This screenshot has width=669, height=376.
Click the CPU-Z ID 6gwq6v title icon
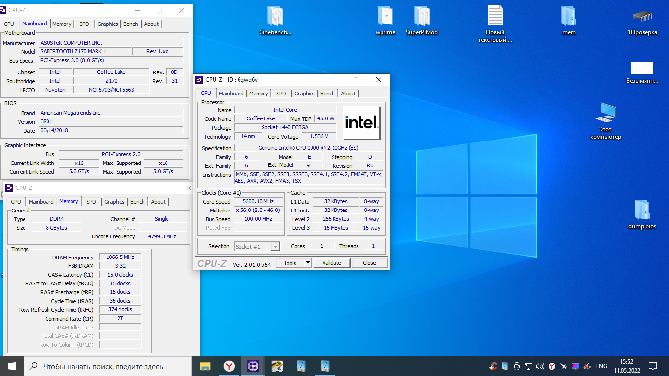click(x=199, y=80)
